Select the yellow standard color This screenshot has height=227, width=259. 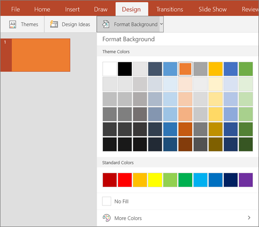coord(155,180)
